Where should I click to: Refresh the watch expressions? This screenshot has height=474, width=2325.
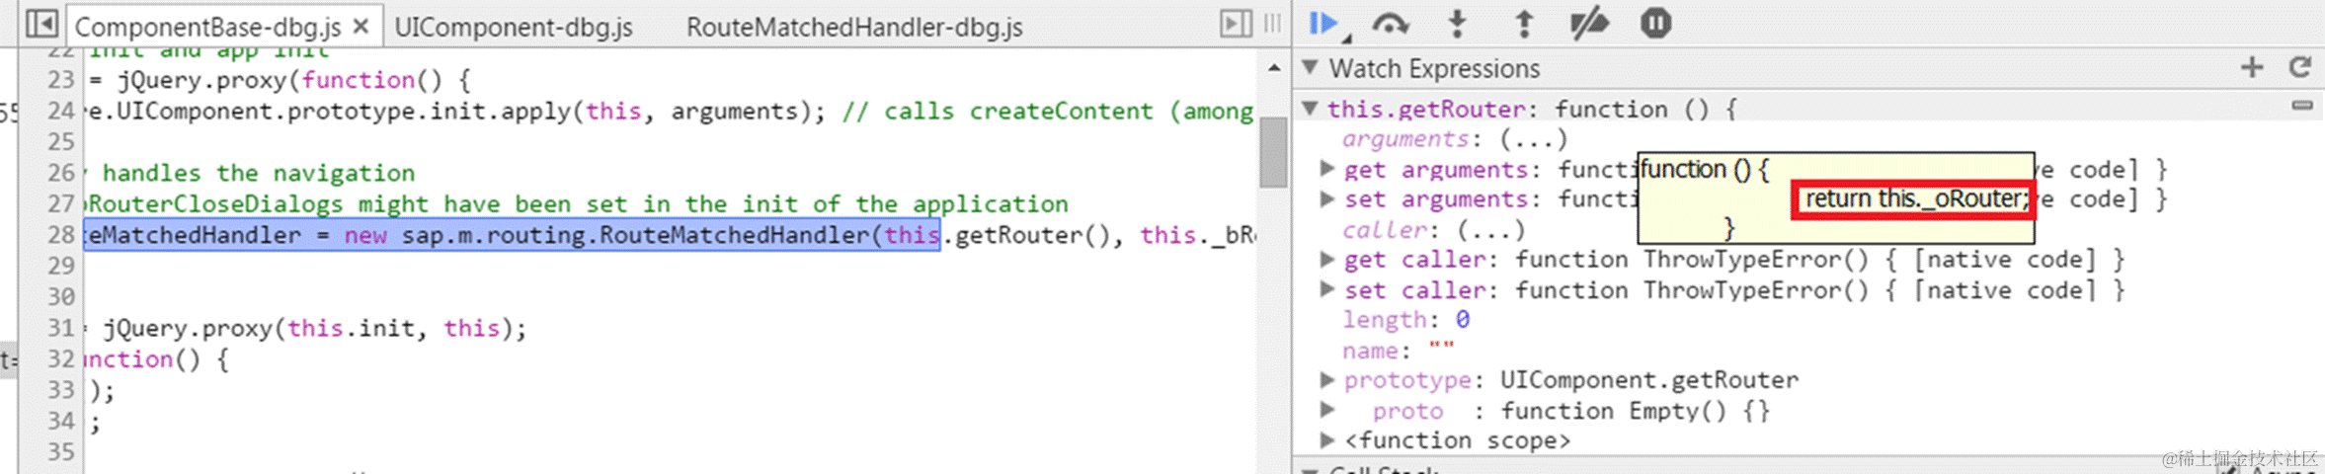pyautogui.click(x=2300, y=67)
